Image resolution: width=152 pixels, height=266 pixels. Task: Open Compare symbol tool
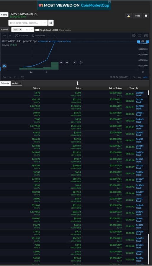point(22,35)
